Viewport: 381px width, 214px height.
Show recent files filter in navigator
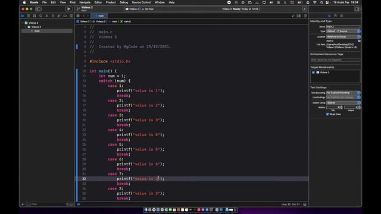pos(67,204)
